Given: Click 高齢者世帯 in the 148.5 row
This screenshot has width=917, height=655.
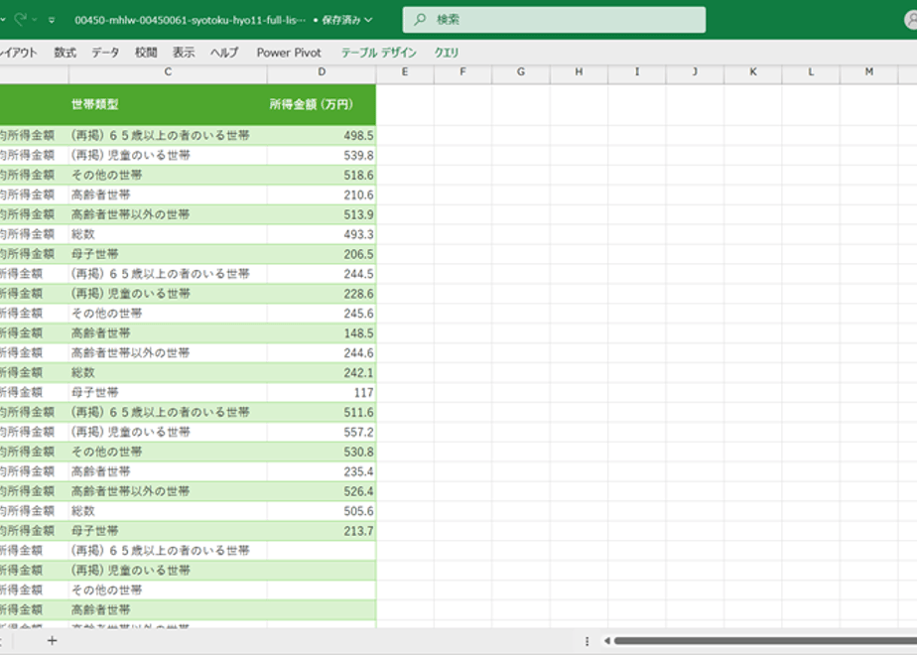Looking at the screenshot, I should 100,333.
